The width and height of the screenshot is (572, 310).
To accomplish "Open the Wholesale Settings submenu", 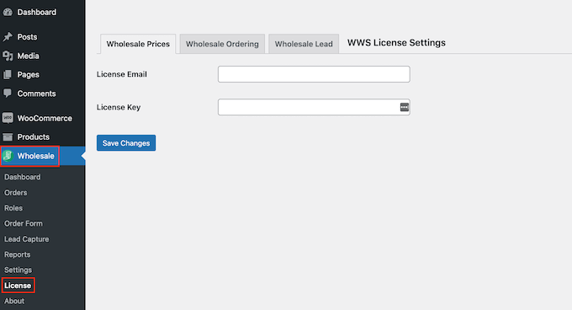I will (19, 270).
